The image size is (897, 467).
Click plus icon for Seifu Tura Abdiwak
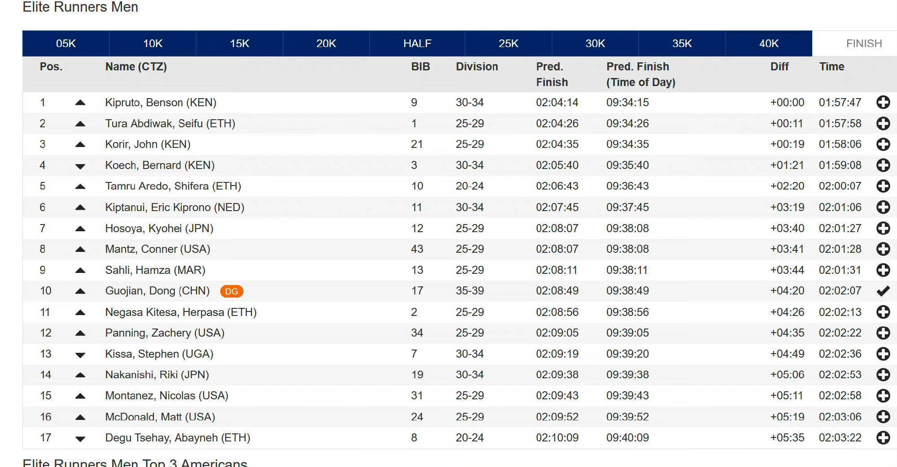coord(883,124)
